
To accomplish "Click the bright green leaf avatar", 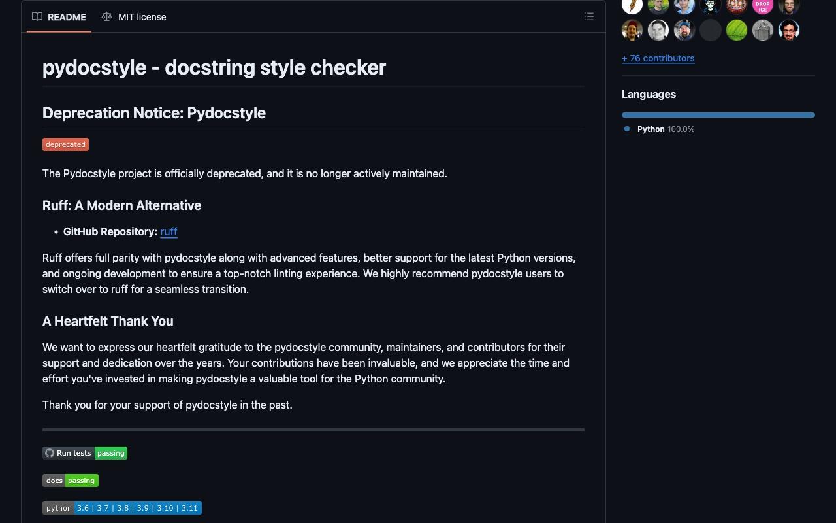I will coord(737,30).
